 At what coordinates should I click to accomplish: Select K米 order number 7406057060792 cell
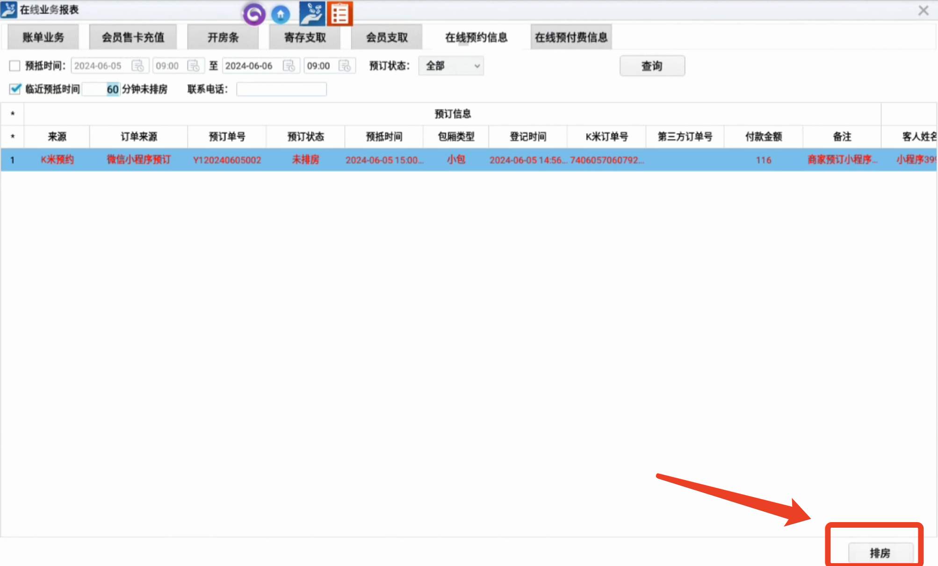[x=606, y=160]
